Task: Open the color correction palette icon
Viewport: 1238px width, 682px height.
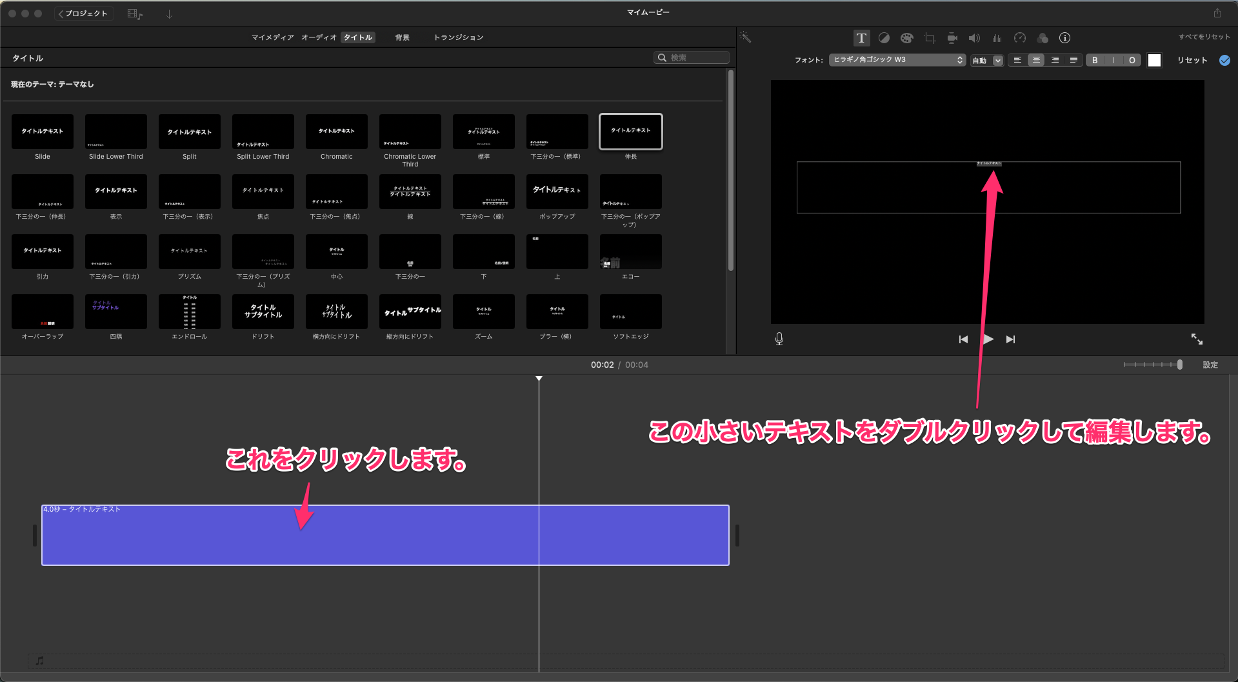Action: click(x=906, y=38)
